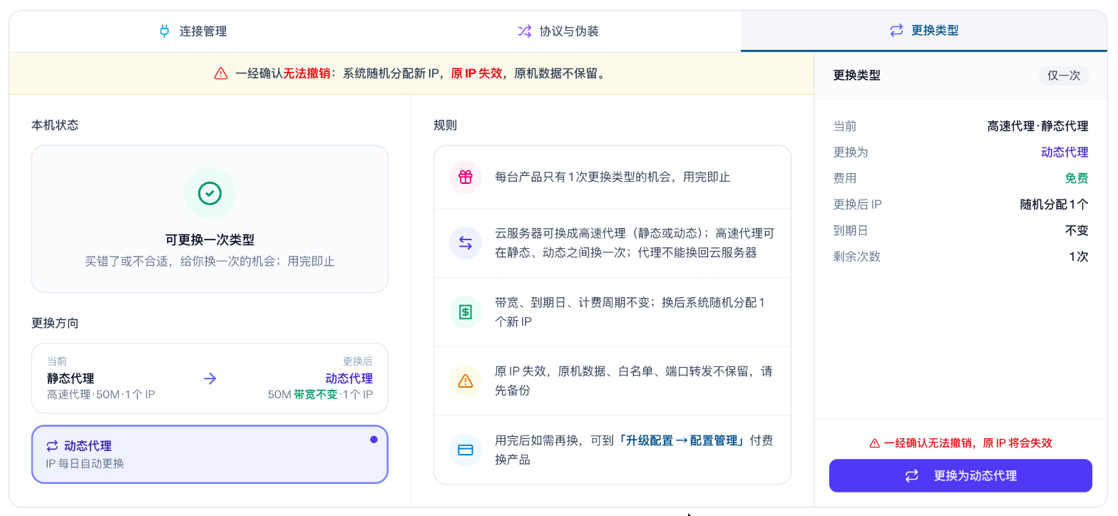Click the green dollar bill icon
Image resolution: width=1118 pixels, height=516 pixels.
tap(466, 312)
